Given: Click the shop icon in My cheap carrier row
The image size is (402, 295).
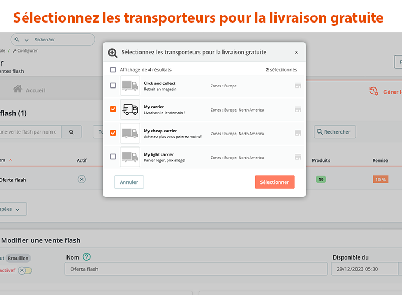Looking at the screenshot, I should pos(297,133).
